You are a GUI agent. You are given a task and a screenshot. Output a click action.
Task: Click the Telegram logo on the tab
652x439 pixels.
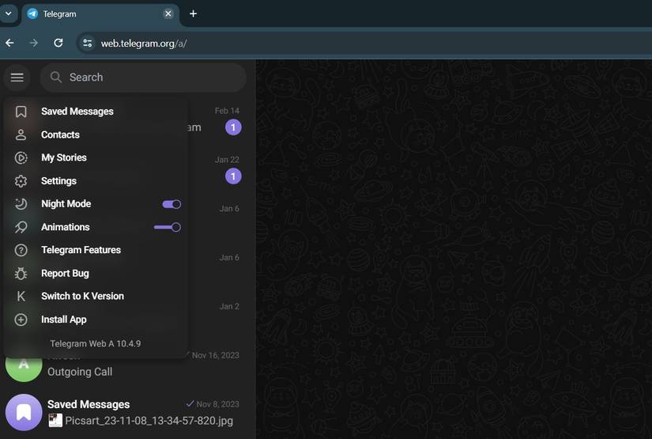(x=32, y=13)
